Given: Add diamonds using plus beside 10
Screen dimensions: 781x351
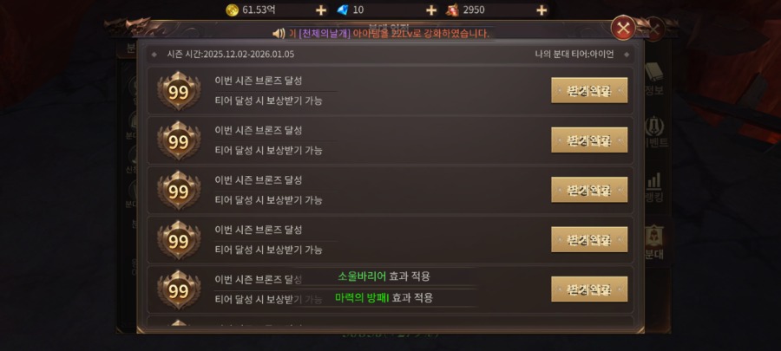Looking at the screenshot, I should pos(431,10).
